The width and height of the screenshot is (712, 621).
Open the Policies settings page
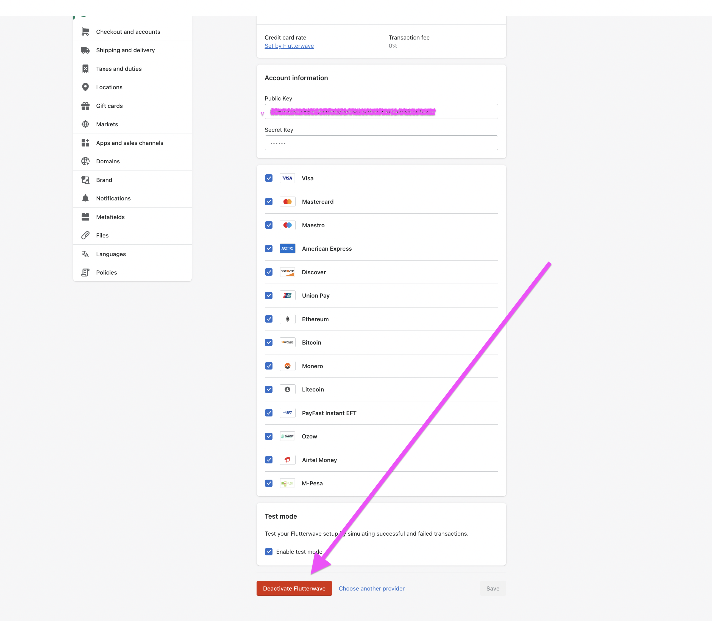(x=132, y=272)
